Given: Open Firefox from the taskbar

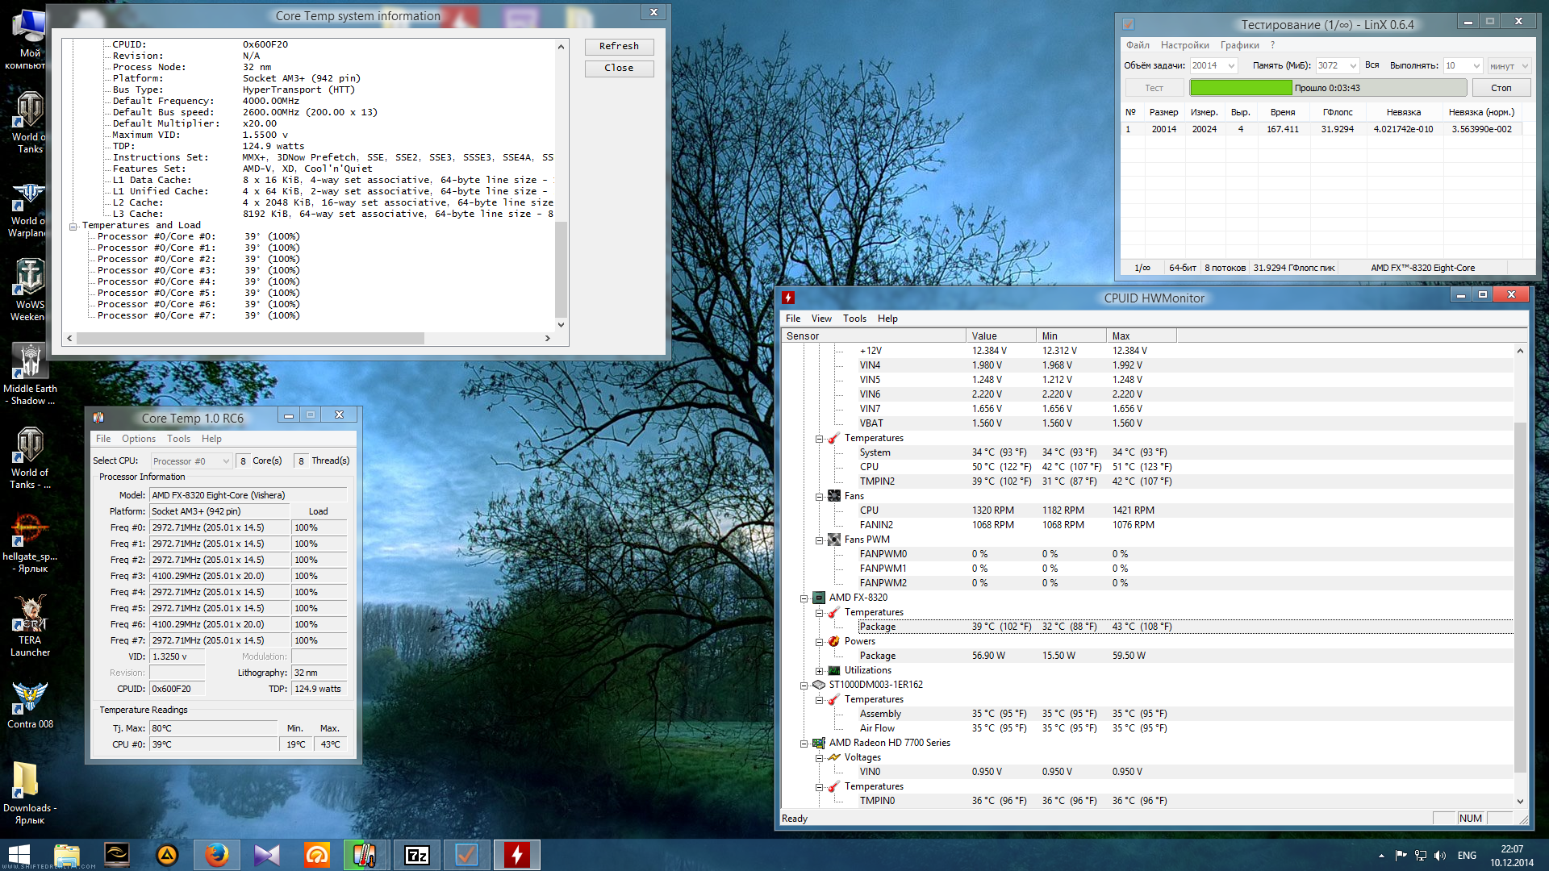Looking at the screenshot, I should click(216, 855).
